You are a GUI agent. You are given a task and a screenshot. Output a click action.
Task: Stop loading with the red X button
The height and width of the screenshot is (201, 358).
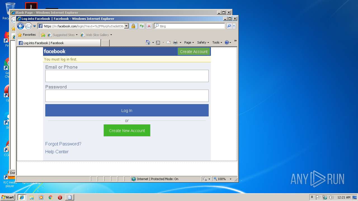click(149, 26)
